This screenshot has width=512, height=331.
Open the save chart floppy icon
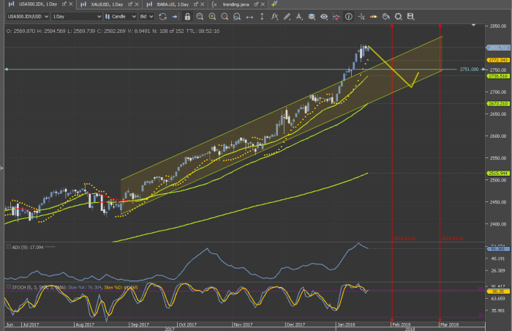click(x=411, y=16)
